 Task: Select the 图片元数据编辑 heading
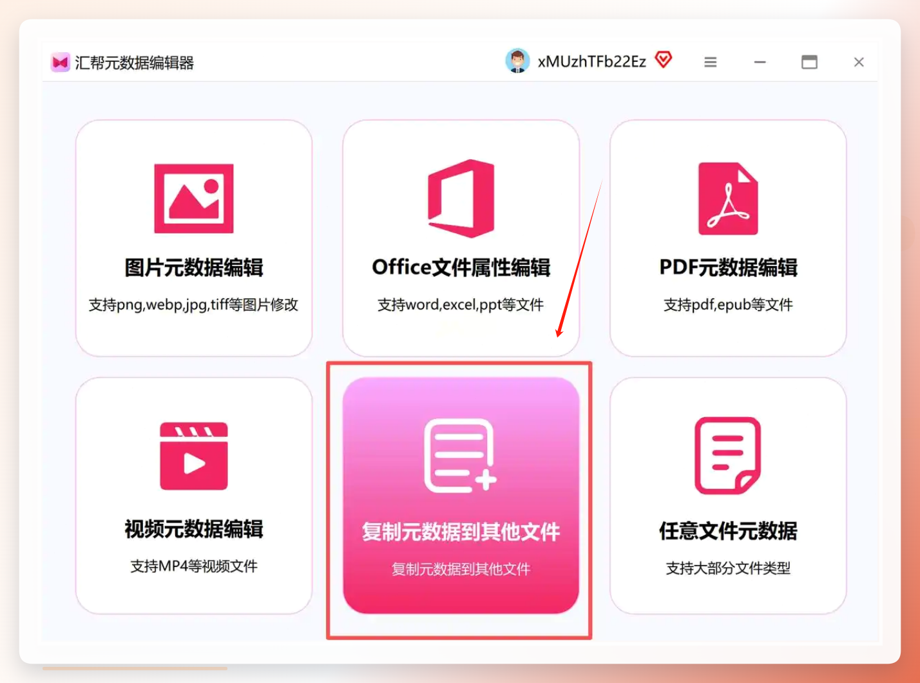click(x=194, y=267)
